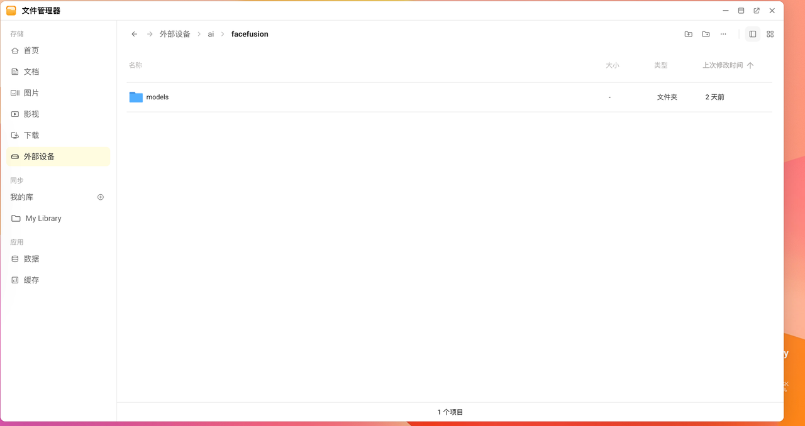The height and width of the screenshot is (426, 805).
Task: Select the models folder
Action: pyautogui.click(x=157, y=97)
